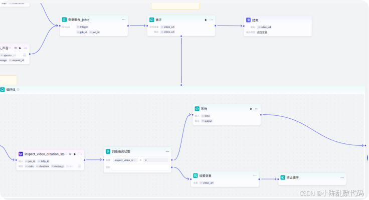This screenshot has width=369, height=200.
Task: Click the time input tag in 等待 node
Action: tap(206, 116)
